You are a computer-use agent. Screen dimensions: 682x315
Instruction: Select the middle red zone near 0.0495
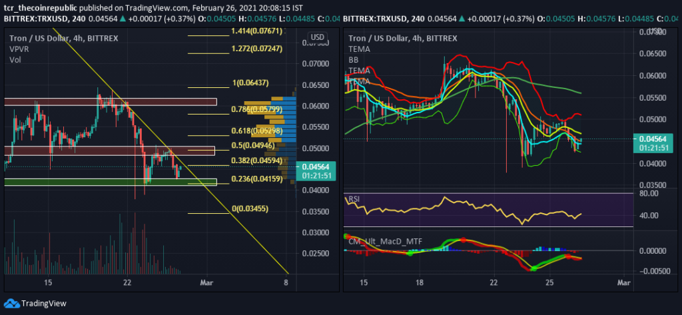click(110, 151)
